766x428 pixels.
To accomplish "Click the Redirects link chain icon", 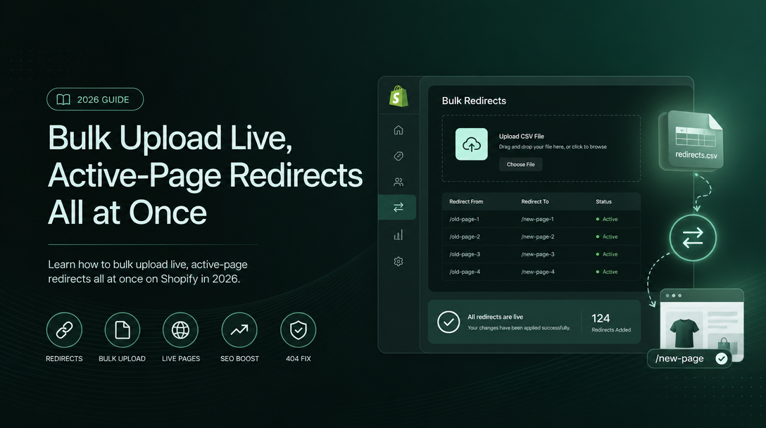I will pos(64,330).
